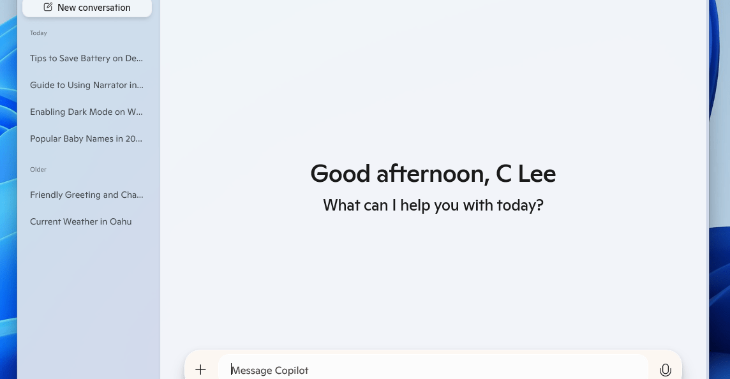Click the "Today" section header
This screenshot has width=730, height=379.
[x=38, y=33]
